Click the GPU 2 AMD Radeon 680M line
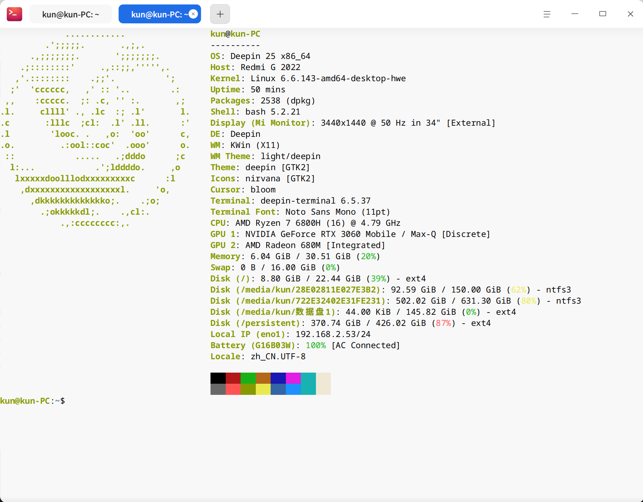The width and height of the screenshot is (643, 502). (298, 245)
